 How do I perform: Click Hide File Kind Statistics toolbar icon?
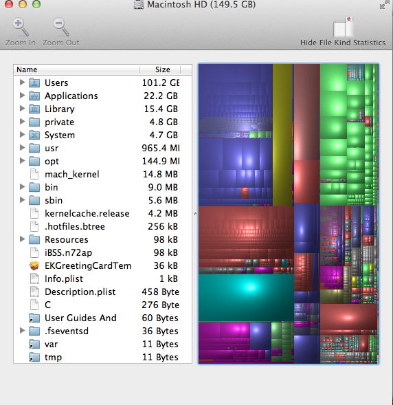pos(344,27)
